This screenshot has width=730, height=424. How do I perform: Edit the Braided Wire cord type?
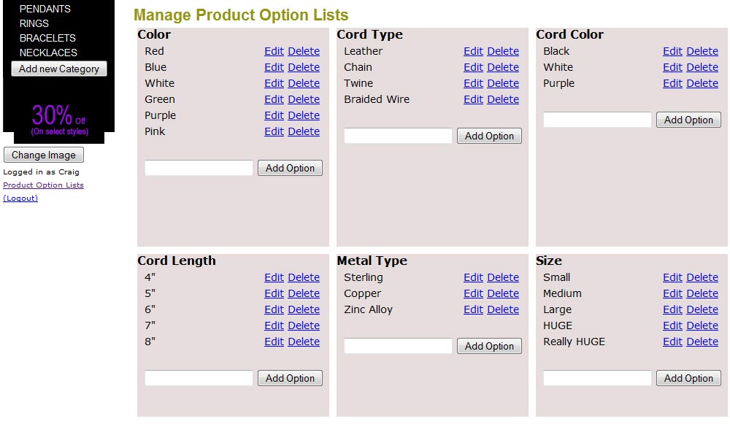[473, 99]
